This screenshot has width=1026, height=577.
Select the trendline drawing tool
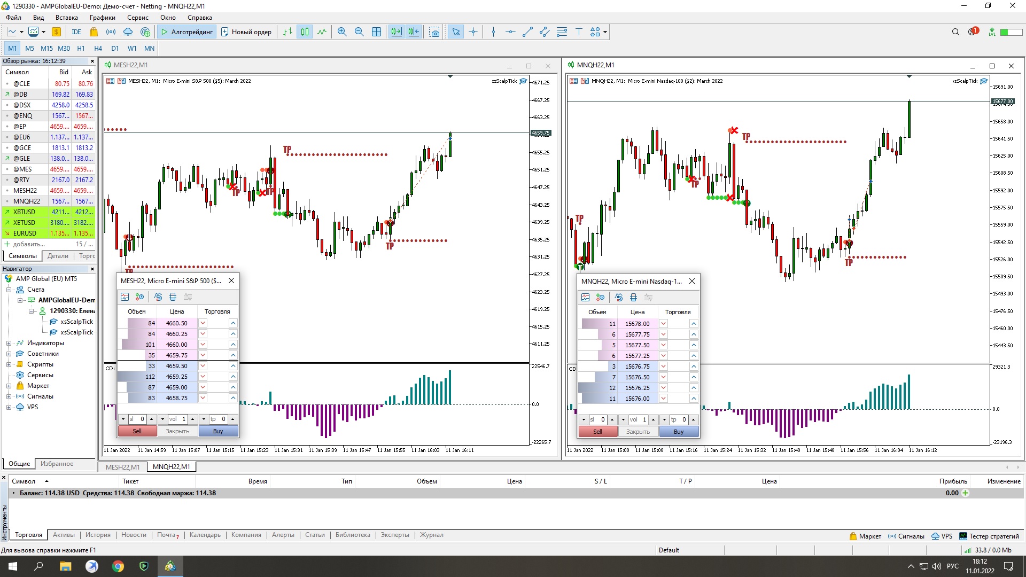point(527,32)
